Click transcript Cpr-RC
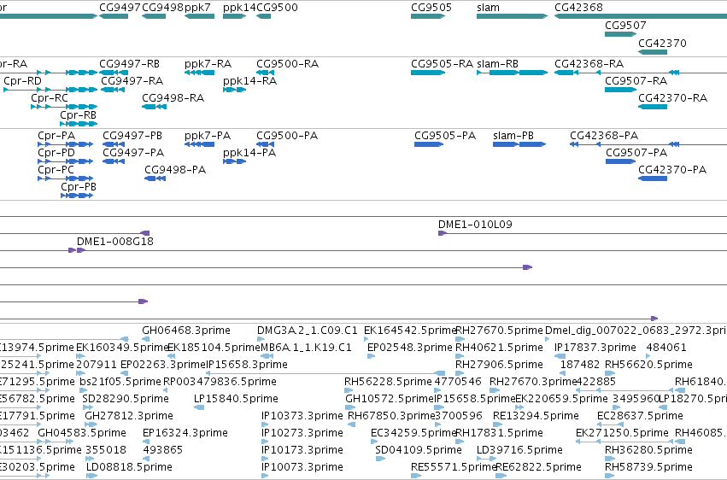This screenshot has width=727, height=480. coord(50,98)
